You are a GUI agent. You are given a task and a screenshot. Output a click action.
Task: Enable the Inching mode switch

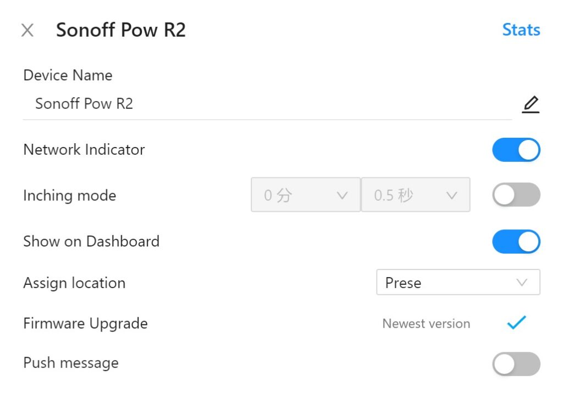click(516, 195)
